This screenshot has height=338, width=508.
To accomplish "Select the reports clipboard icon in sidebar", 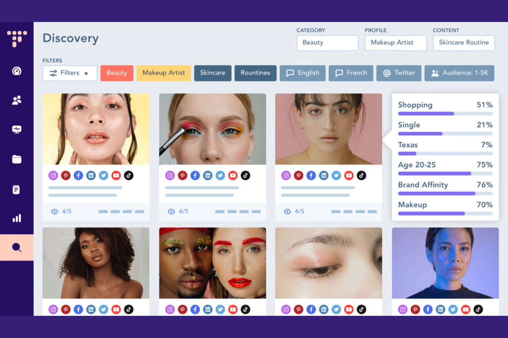I will pos(16,189).
